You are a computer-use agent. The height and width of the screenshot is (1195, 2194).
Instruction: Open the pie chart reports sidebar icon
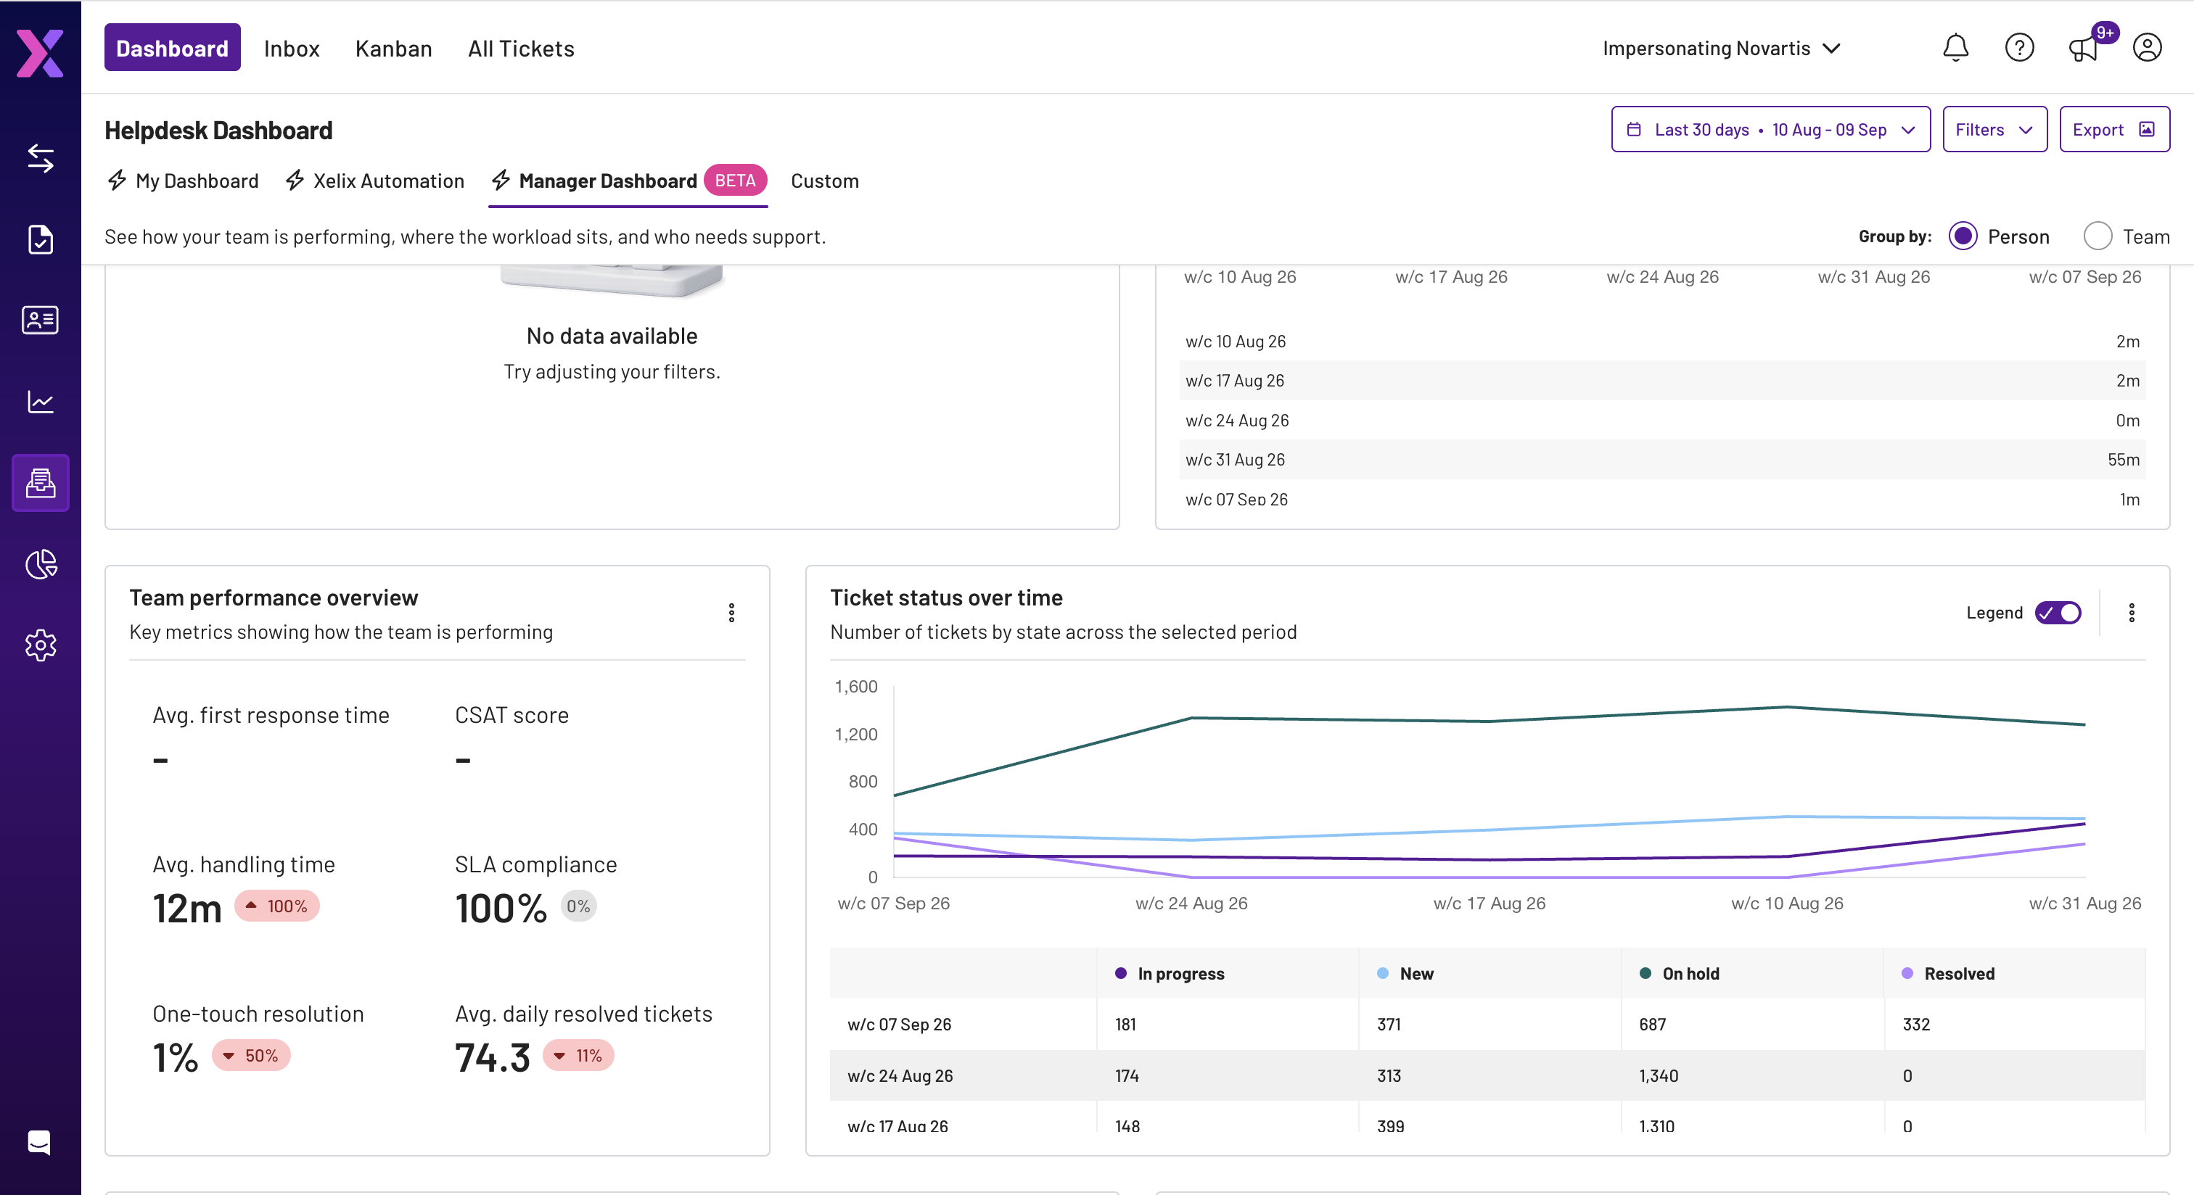click(x=40, y=563)
